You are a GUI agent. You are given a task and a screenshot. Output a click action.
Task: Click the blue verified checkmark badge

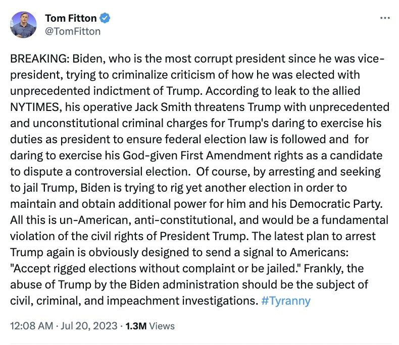[105, 18]
